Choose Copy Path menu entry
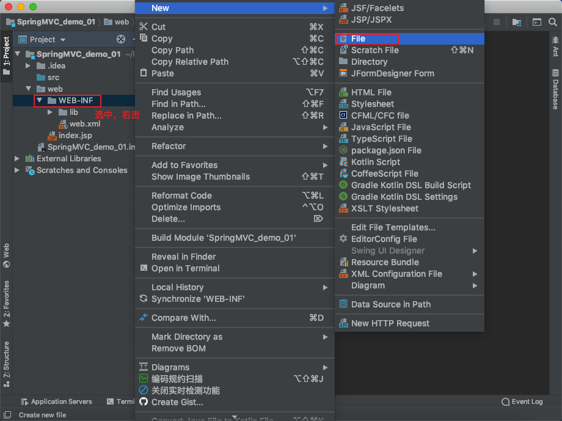Image resolution: width=562 pixels, height=421 pixels. pyautogui.click(x=235, y=50)
